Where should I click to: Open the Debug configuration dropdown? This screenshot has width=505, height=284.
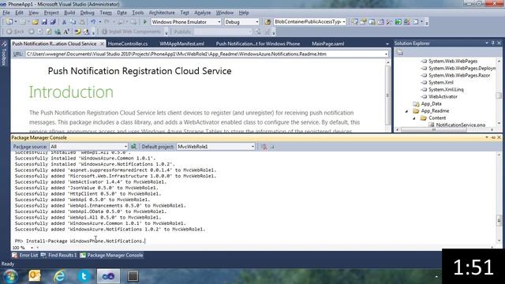[256, 22]
